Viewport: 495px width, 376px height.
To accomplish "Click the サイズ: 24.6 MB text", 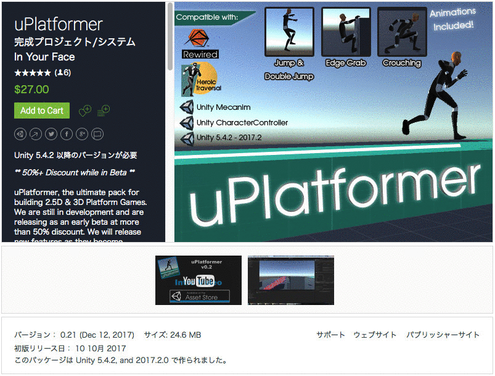I will tap(173, 335).
